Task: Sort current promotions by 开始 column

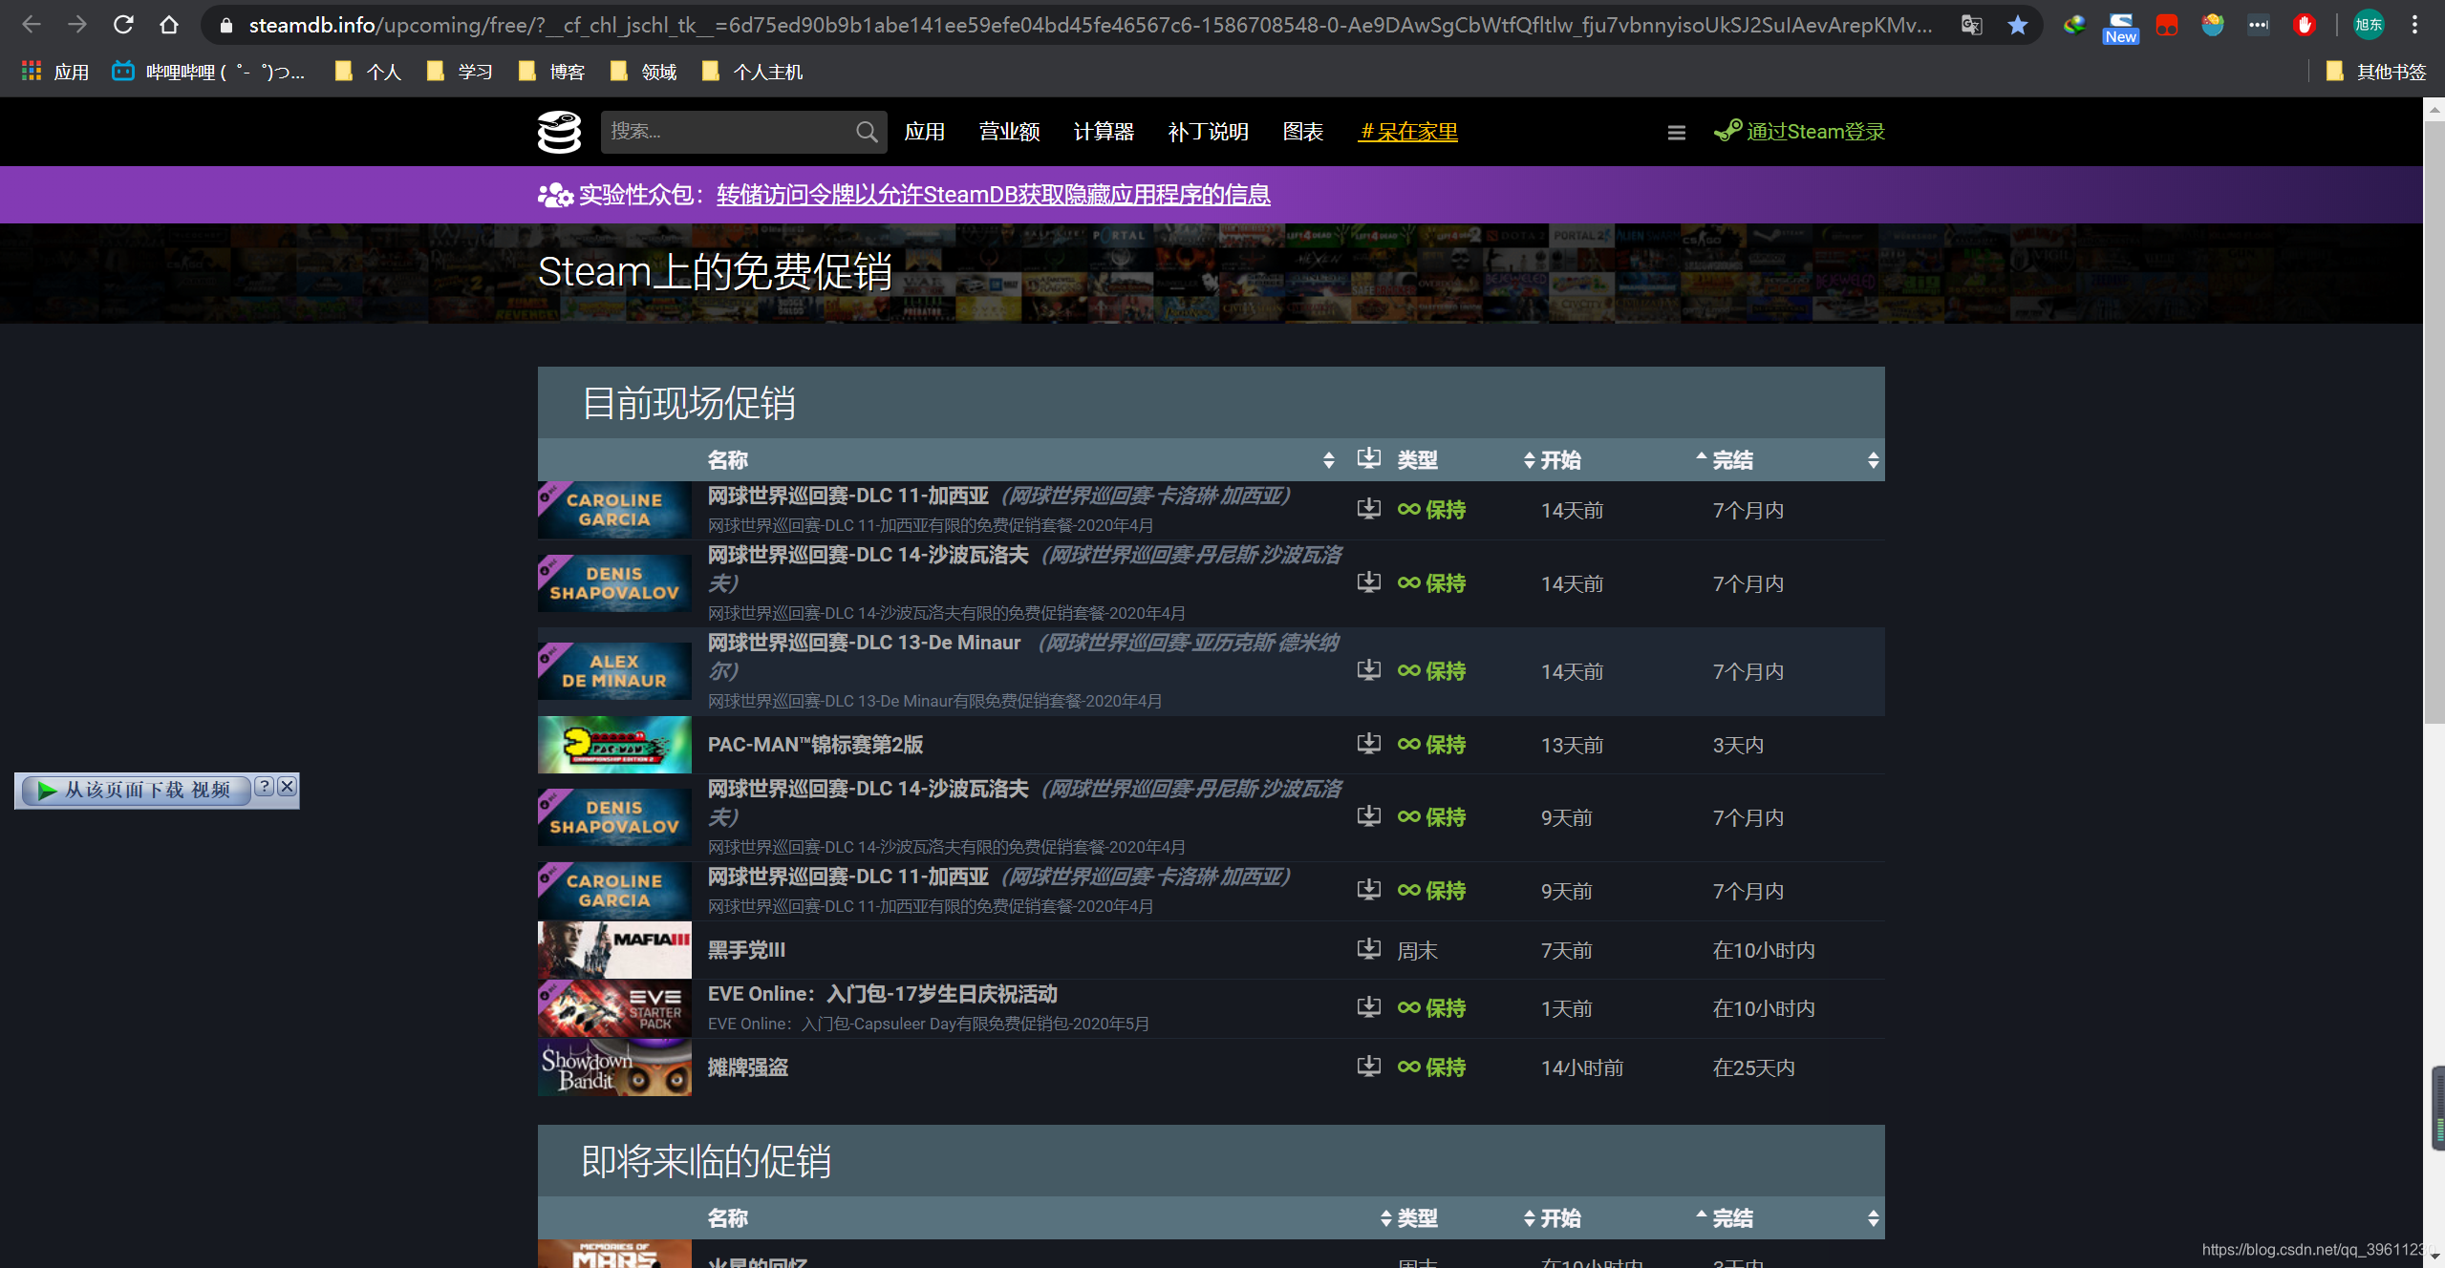Action: pos(1559,460)
